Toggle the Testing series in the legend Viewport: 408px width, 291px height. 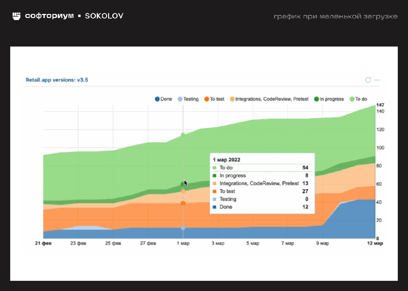188,99
